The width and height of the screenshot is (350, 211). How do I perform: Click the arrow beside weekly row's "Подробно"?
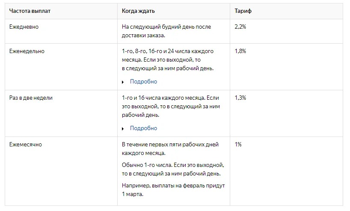(x=123, y=82)
